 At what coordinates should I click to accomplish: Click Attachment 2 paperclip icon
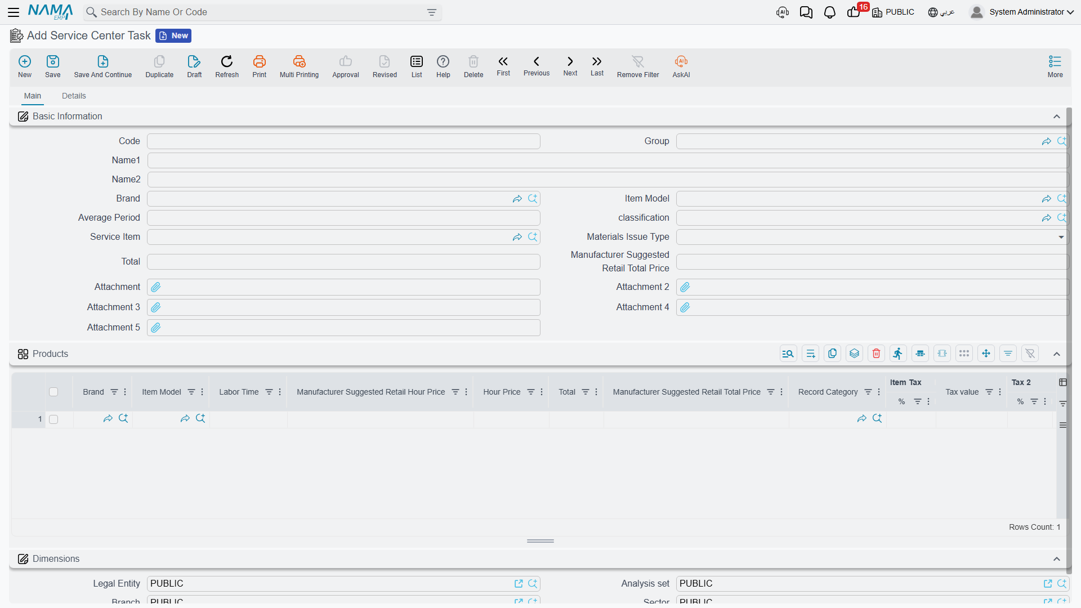pyautogui.click(x=685, y=287)
